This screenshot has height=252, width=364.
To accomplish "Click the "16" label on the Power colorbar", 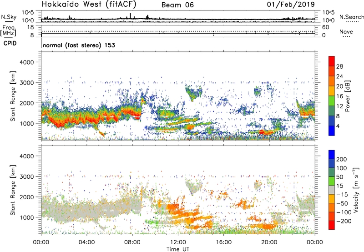I will click(339, 96).
